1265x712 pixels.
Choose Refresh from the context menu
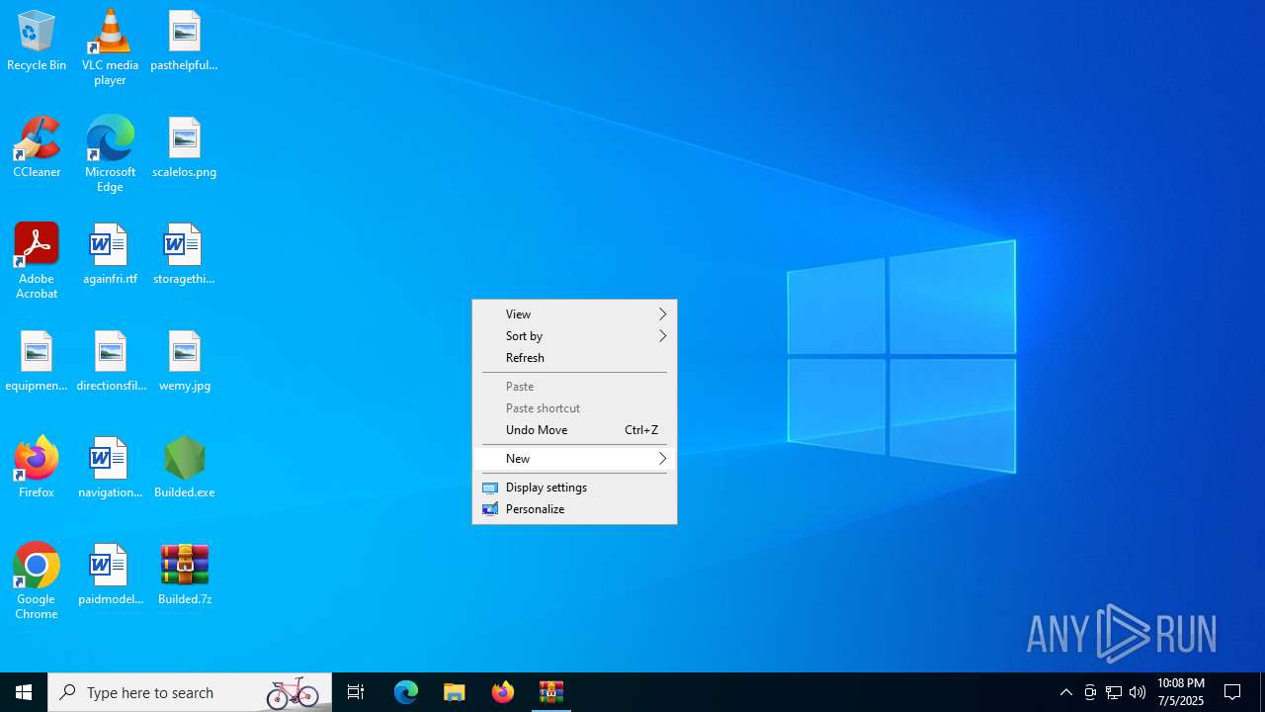click(574, 358)
